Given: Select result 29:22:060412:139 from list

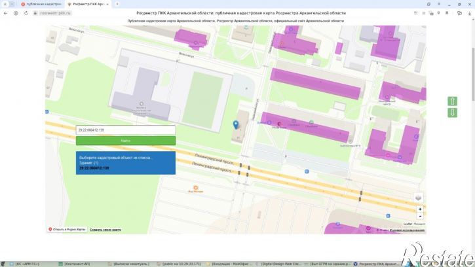Looking at the screenshot, I should 94,168.
